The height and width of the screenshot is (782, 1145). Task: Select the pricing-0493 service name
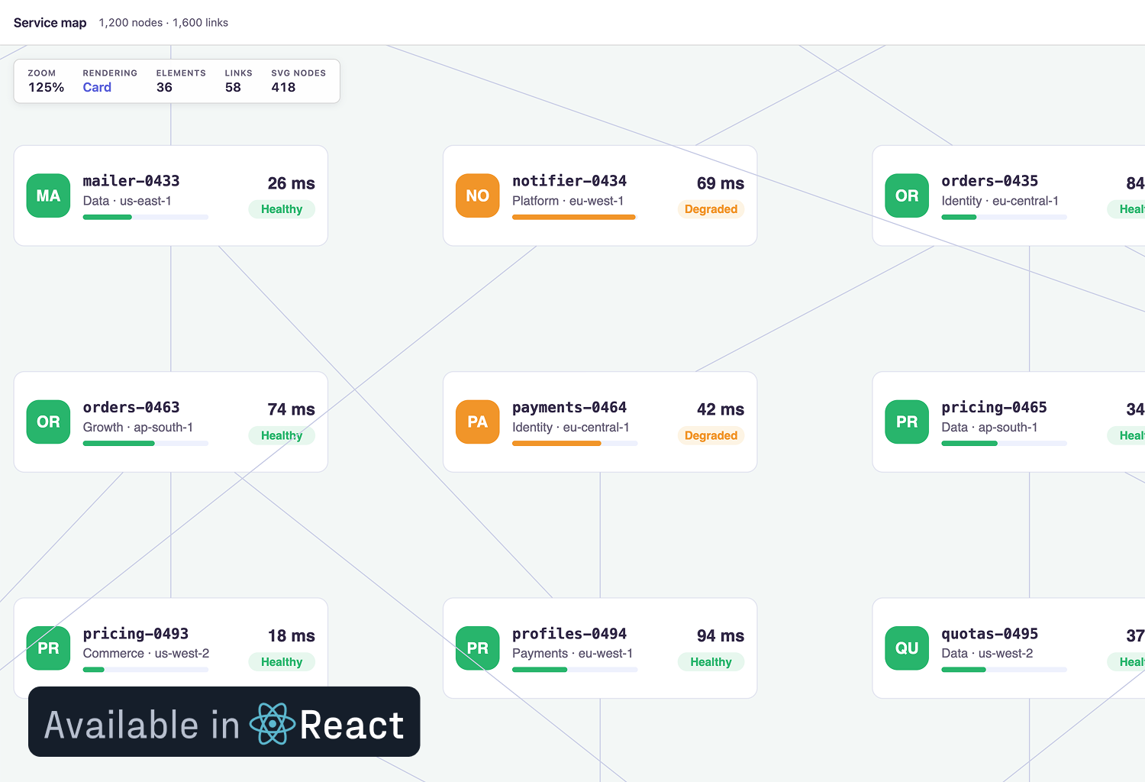pos(136,634)
